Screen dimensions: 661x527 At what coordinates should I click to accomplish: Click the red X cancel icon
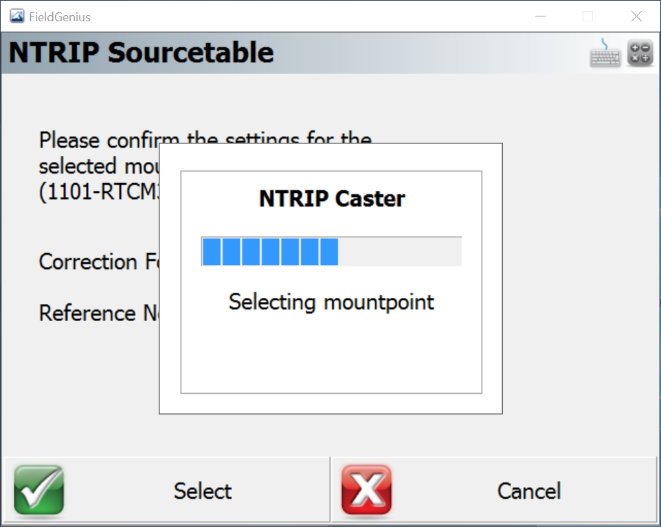point(365,490)
